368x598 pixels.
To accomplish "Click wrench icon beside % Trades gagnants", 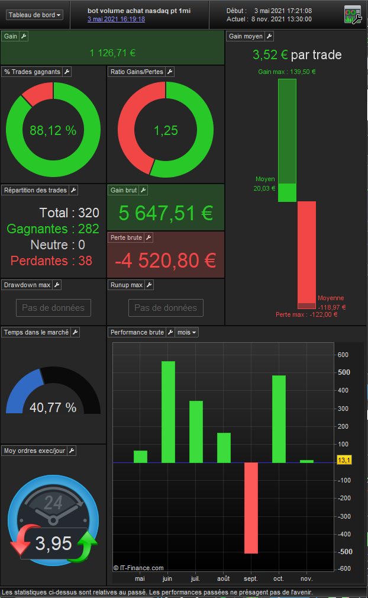I will 67,72.
